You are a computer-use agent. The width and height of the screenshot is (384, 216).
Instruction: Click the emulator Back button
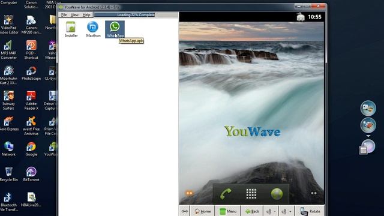tap(252, 211)
